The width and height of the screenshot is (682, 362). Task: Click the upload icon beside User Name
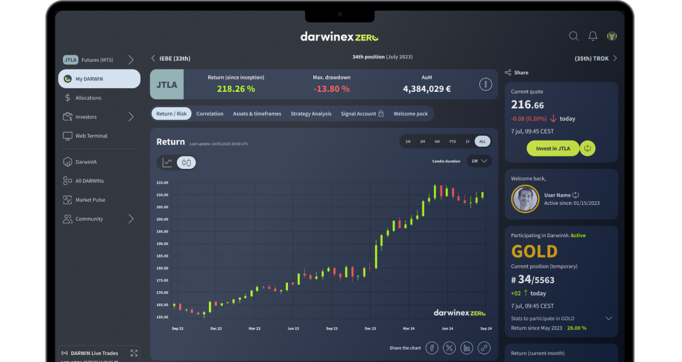(575, 195)
